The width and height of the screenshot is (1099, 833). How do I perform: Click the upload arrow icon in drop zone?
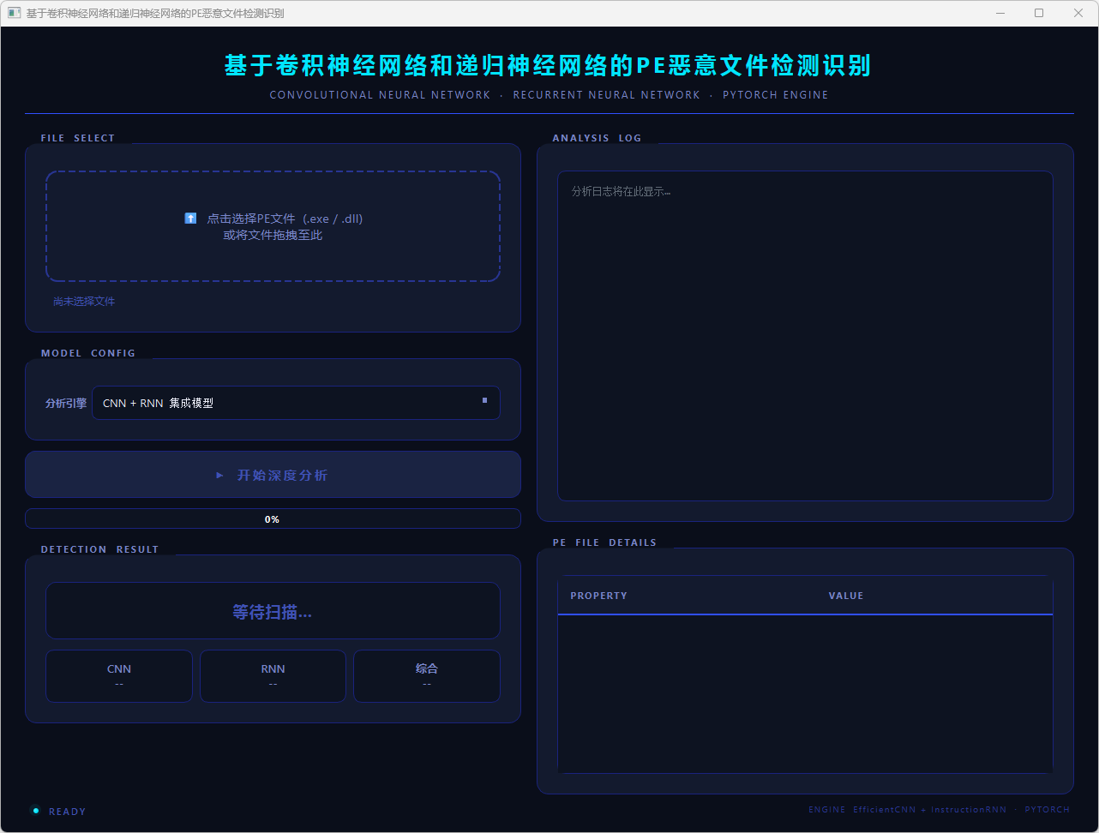click(190, 219)
